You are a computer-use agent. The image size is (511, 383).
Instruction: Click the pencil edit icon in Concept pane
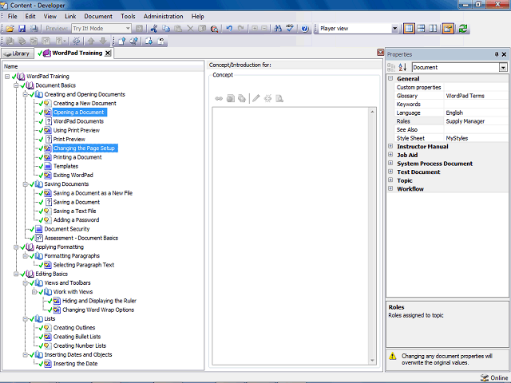[255, 98]
